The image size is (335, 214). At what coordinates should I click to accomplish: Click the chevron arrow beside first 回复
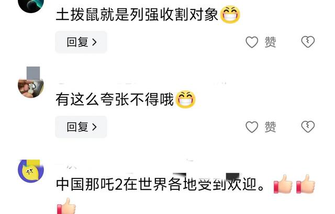94,42
